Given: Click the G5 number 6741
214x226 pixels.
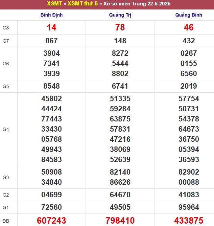Looking at the screenshot, I should [x=120, y=86].
